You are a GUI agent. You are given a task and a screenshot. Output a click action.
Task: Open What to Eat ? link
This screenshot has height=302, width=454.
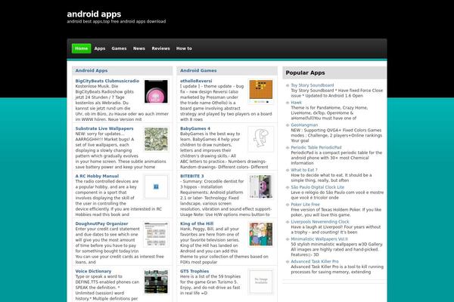tap(304, 170)
